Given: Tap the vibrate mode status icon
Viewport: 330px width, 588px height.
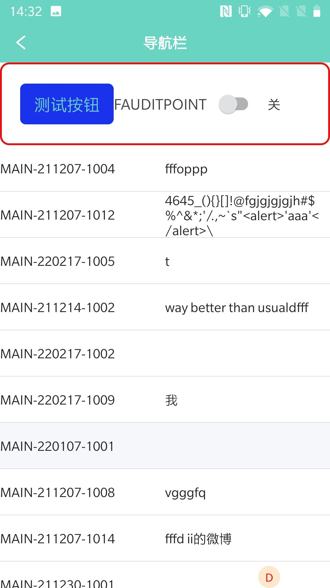Looking at the screenshot, I should 244,12.
